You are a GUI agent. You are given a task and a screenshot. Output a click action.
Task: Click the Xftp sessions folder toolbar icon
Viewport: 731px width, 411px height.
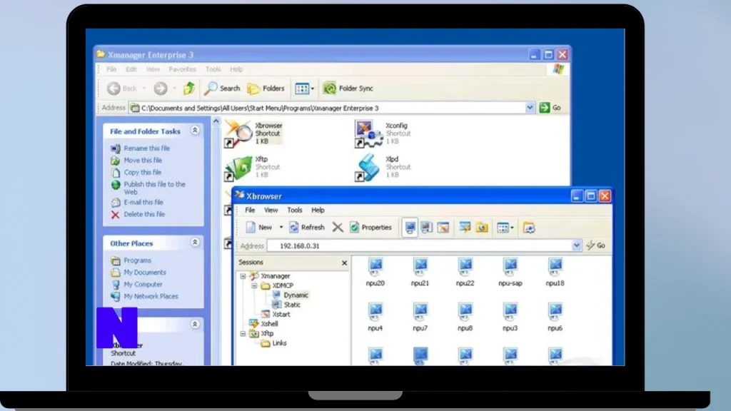(482, 228)
